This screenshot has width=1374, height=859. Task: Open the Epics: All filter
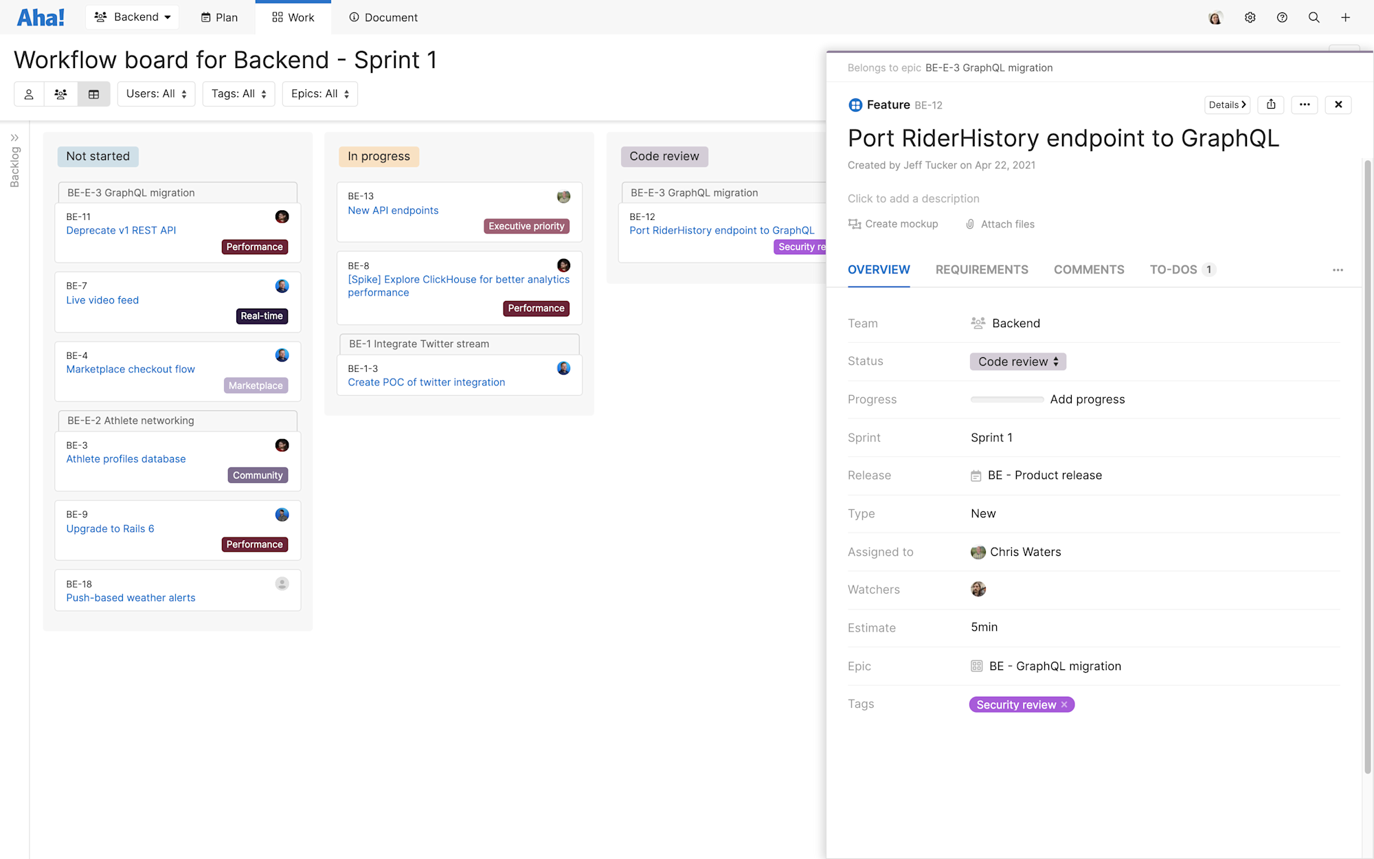coord(319,94)
